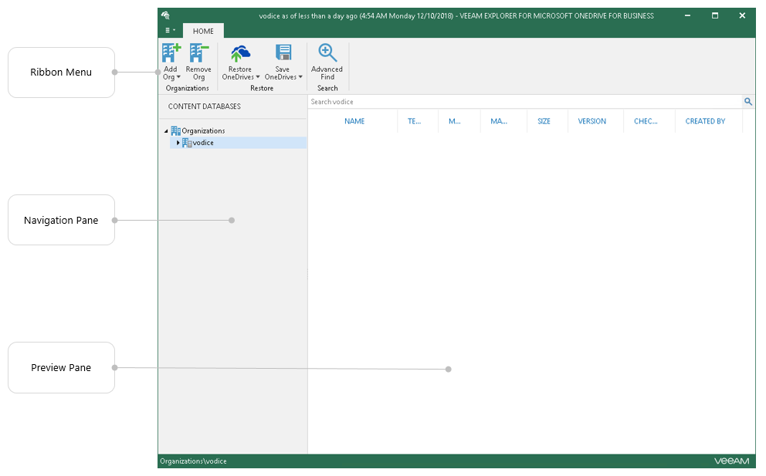Click the Veeam app icon in title bar
This screenshot has height=476, width=766.
(x=165, y=15)
